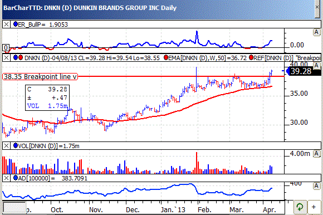
Task: Click the blue ER_BullP color marker
Action: click(15, 24)
